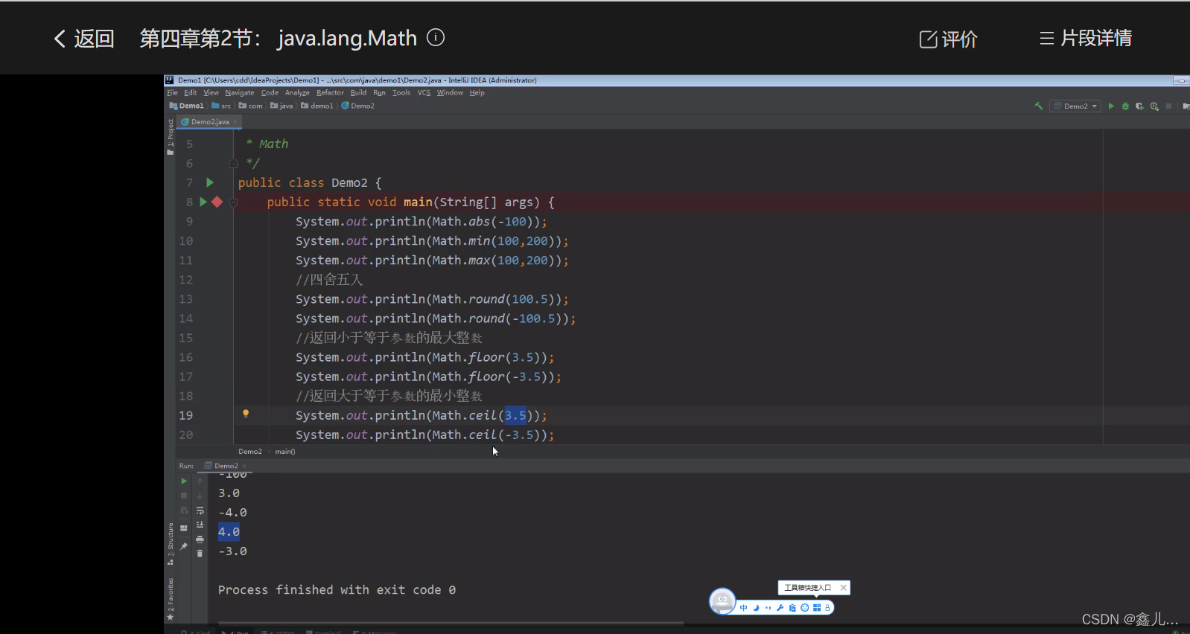Open the File menu
The width and height of the screenshot is (1190, 634).
[x=172, y=93]
